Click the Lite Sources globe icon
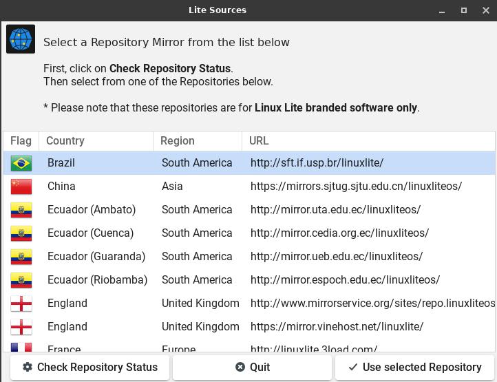 coord(21,39)
